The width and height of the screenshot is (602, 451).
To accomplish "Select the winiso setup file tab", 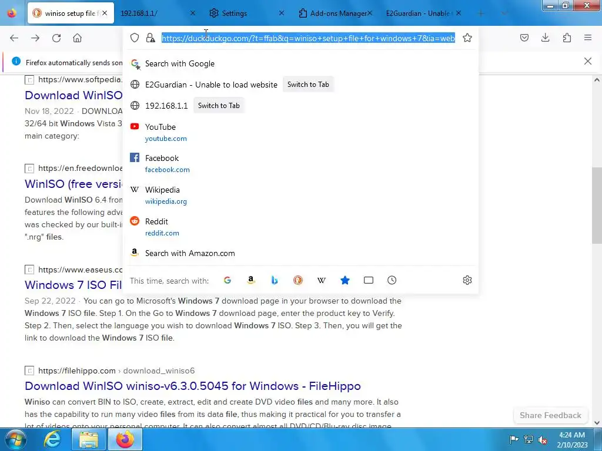I will pyautogui.click(x=71, y=13).
